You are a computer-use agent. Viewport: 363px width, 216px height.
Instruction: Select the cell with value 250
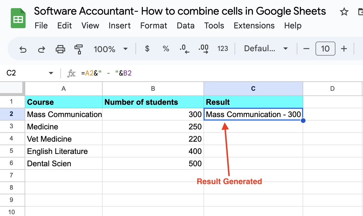[x=153, y=126]
